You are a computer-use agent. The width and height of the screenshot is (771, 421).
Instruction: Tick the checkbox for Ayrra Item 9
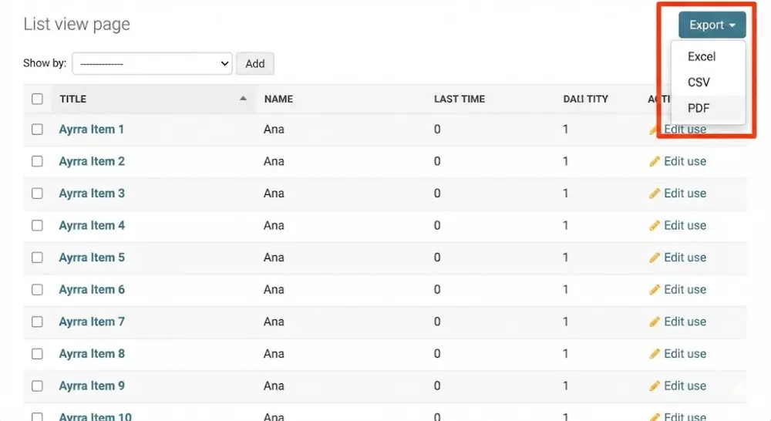(x=37, y=386)
